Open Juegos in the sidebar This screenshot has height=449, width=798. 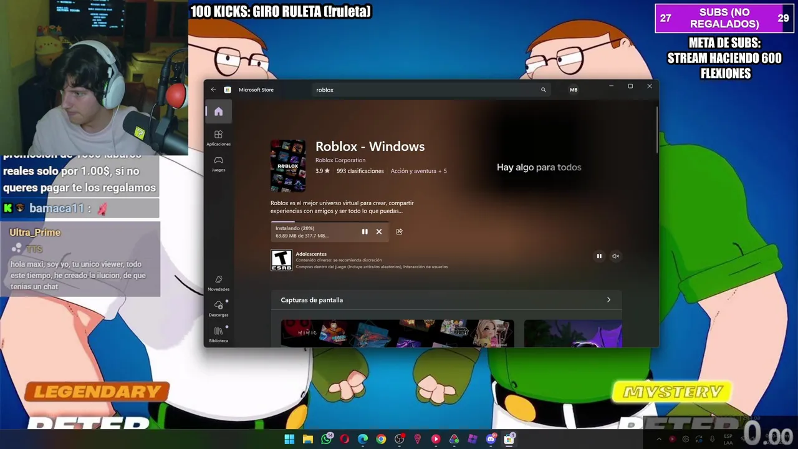[218, 164]
